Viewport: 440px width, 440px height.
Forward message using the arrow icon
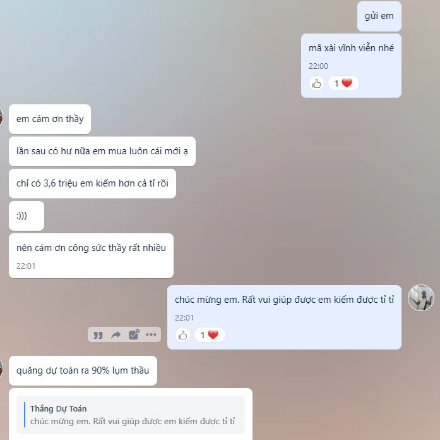click(116, 334)
